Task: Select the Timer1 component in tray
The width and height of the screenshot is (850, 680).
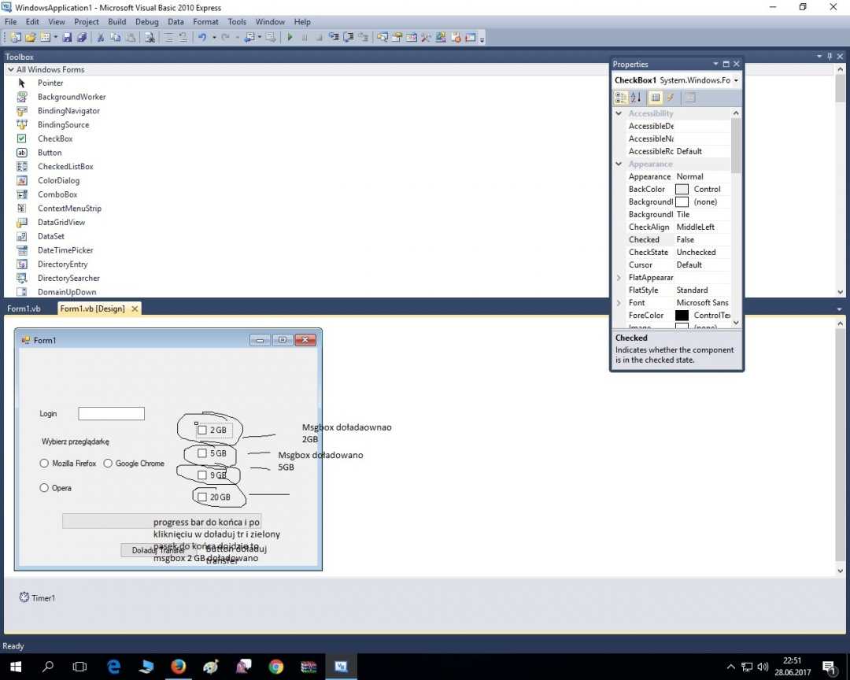Action: point(37,598)
